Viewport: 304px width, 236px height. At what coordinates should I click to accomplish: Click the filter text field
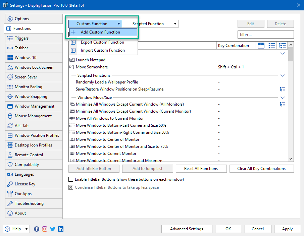point(266,35)
